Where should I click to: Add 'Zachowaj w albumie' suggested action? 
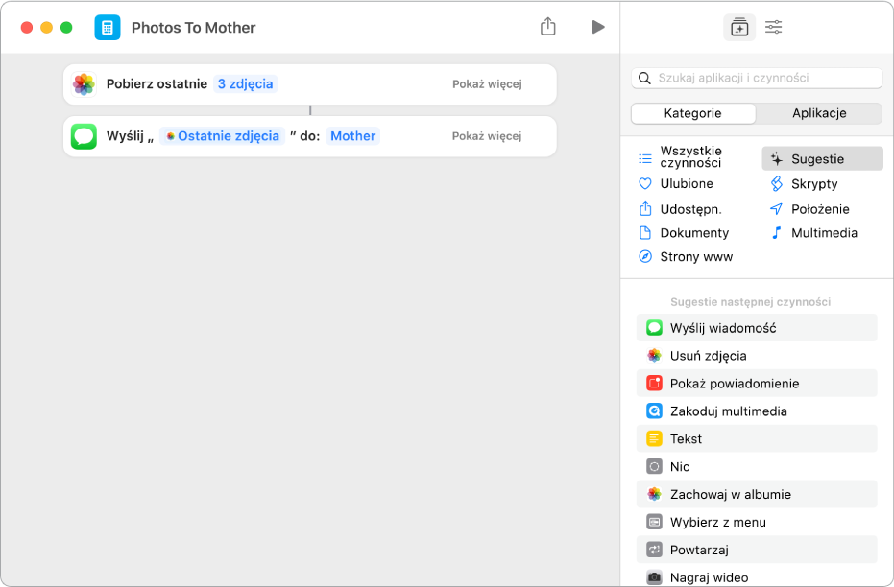tap(757, 494)
